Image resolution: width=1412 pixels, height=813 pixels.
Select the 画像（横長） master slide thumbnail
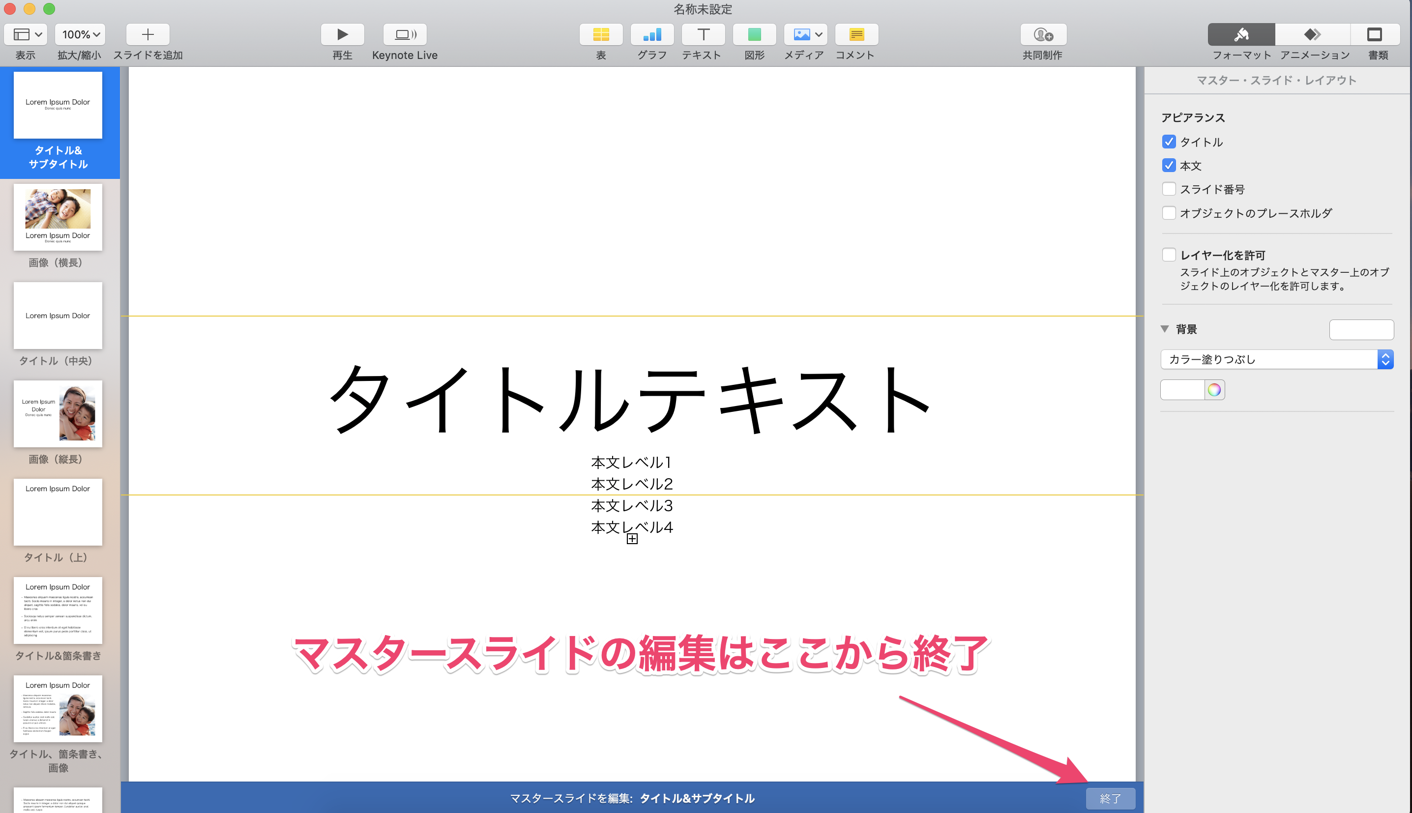[x=58, y=218]
